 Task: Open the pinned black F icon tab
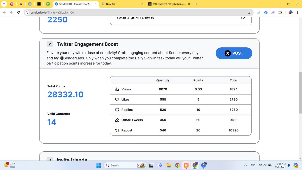click(39, 4)
